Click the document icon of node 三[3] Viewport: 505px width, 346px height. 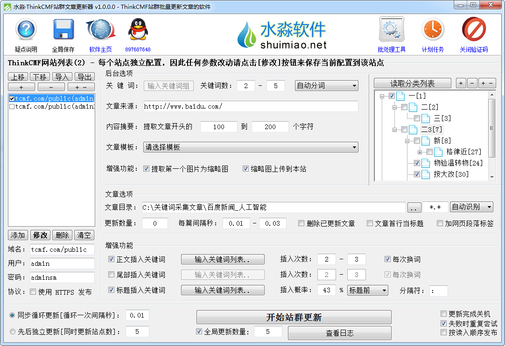point(426,118)
